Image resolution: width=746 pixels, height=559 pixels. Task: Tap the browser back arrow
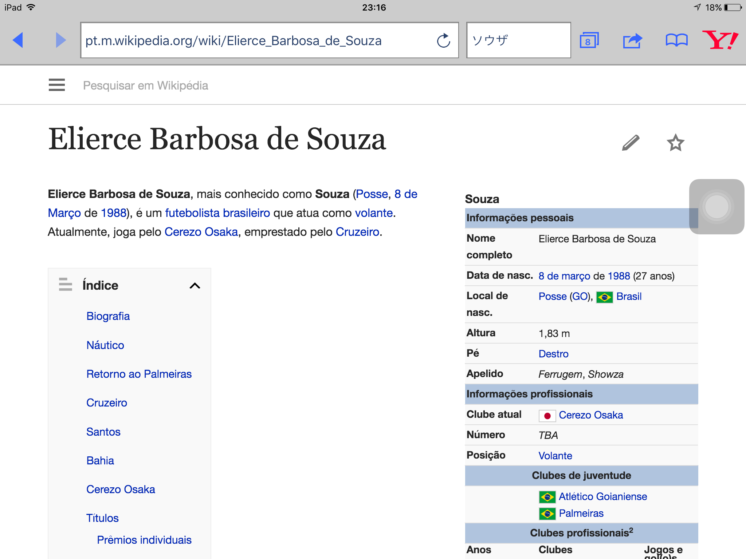tap(18, 40)
